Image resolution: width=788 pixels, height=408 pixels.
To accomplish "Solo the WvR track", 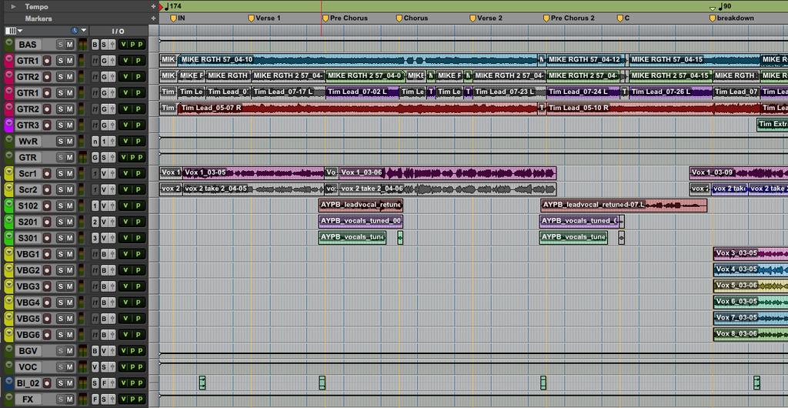I will [x=60, y=141].
